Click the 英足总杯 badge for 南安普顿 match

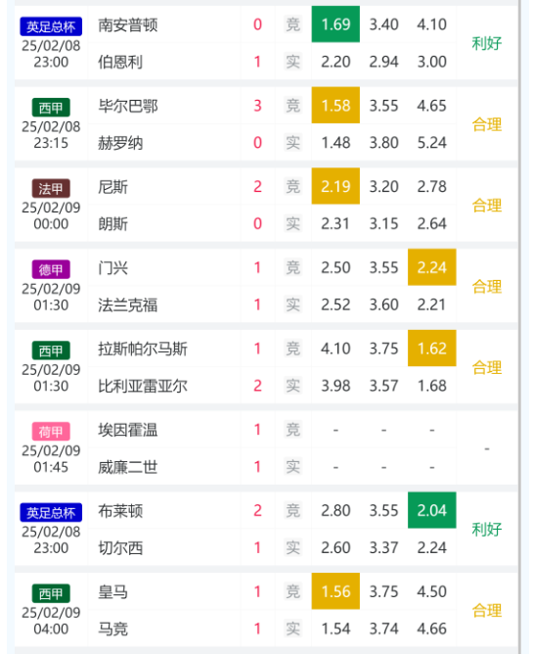(51, 26)
